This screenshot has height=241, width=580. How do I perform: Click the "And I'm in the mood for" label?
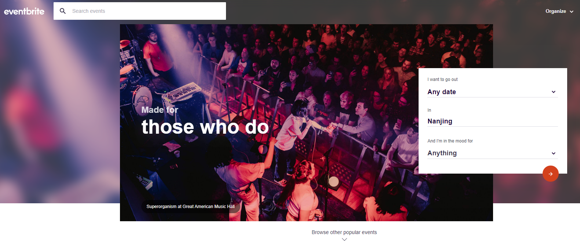point(450,141)
